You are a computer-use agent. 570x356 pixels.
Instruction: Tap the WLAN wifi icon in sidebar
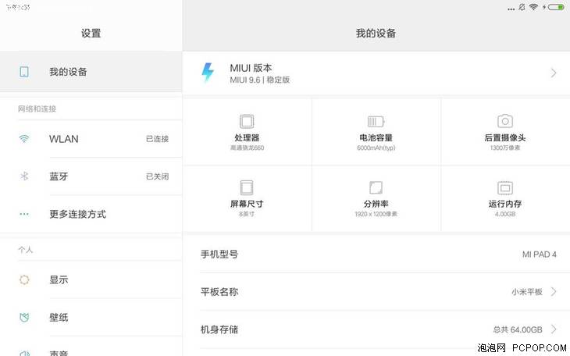pyautogui.click(x=24, y=138)
